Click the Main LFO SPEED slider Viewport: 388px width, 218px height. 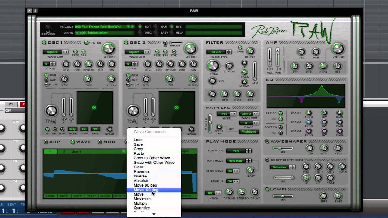click(x=210, y=123)
